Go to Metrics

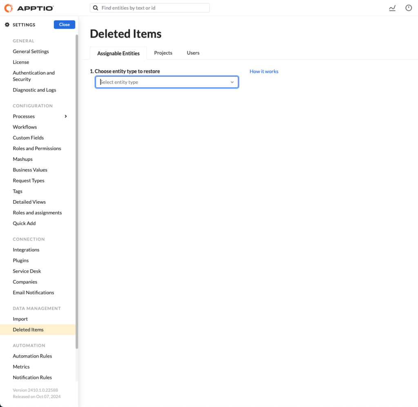tap(21, 367)
